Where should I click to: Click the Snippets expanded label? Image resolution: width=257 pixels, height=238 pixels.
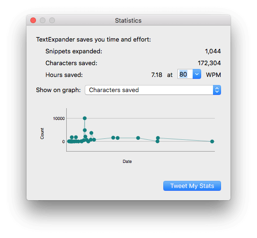74,51
